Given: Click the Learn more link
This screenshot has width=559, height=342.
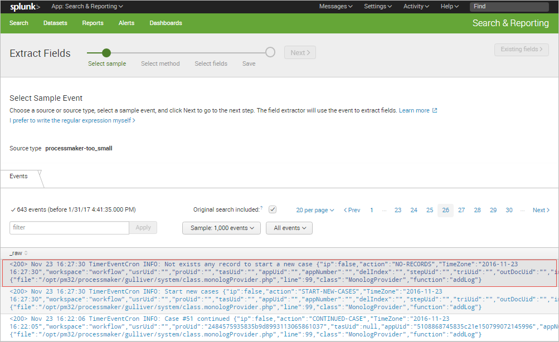Looking at the screenshot, I should point(414,110).
